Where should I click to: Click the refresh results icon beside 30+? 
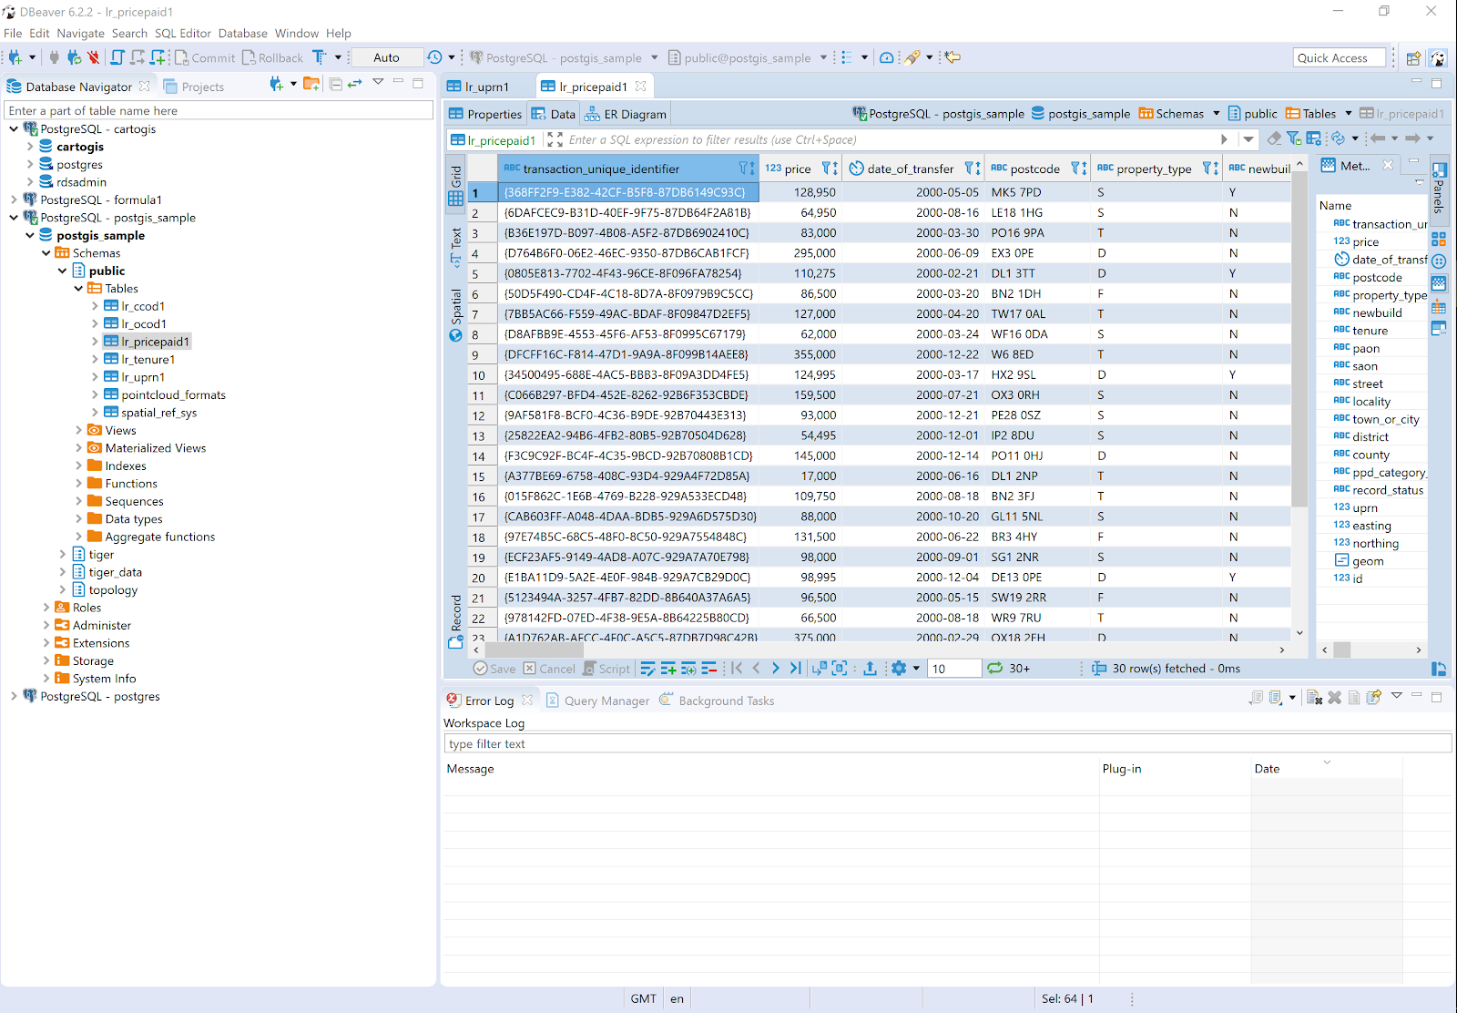click(x=994, y=669)
